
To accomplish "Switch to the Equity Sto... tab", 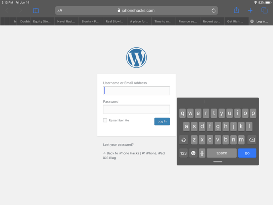I will (42, 21).
